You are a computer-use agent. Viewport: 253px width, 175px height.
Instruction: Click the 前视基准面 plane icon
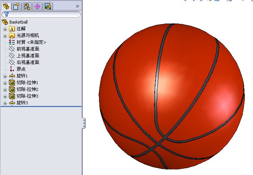tap(12, 49)
